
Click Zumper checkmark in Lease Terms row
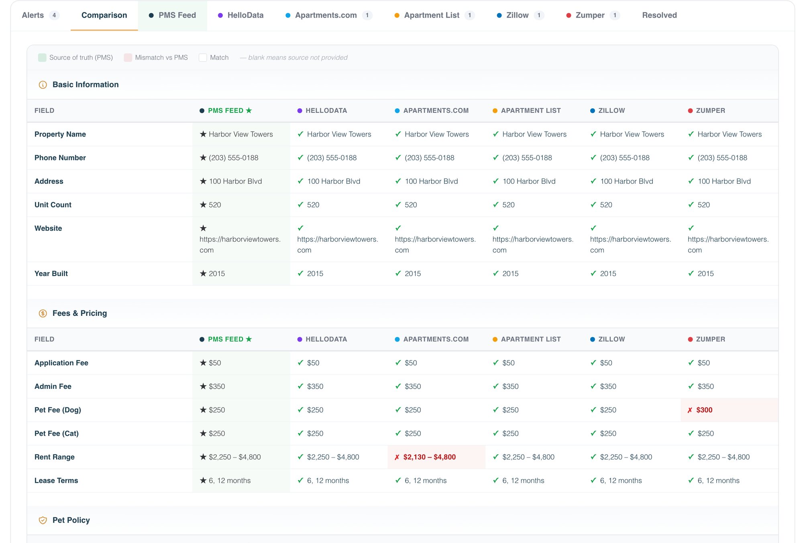coord(691,480)
